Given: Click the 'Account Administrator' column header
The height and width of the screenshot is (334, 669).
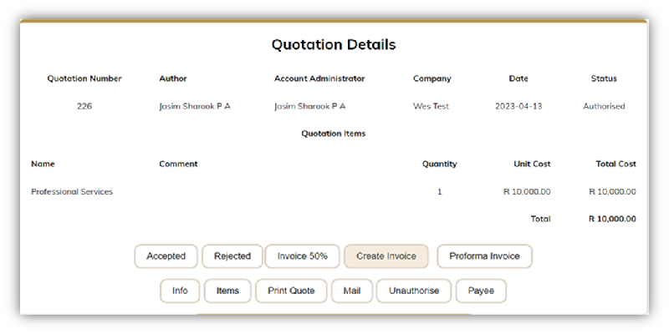Looking at the screenshot, I should pyautogui.click(x=319, y=78).
